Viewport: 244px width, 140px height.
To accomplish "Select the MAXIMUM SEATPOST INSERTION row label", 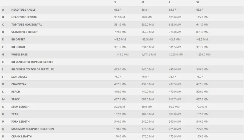I will click(x=32, y=129).
